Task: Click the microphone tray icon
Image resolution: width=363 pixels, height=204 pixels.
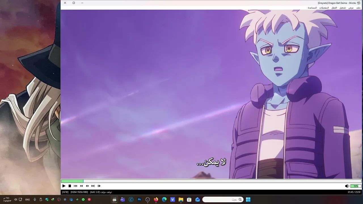Action: (x=35, y=199)
